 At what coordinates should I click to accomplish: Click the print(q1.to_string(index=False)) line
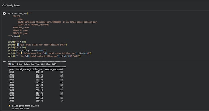tap(27, 50)
